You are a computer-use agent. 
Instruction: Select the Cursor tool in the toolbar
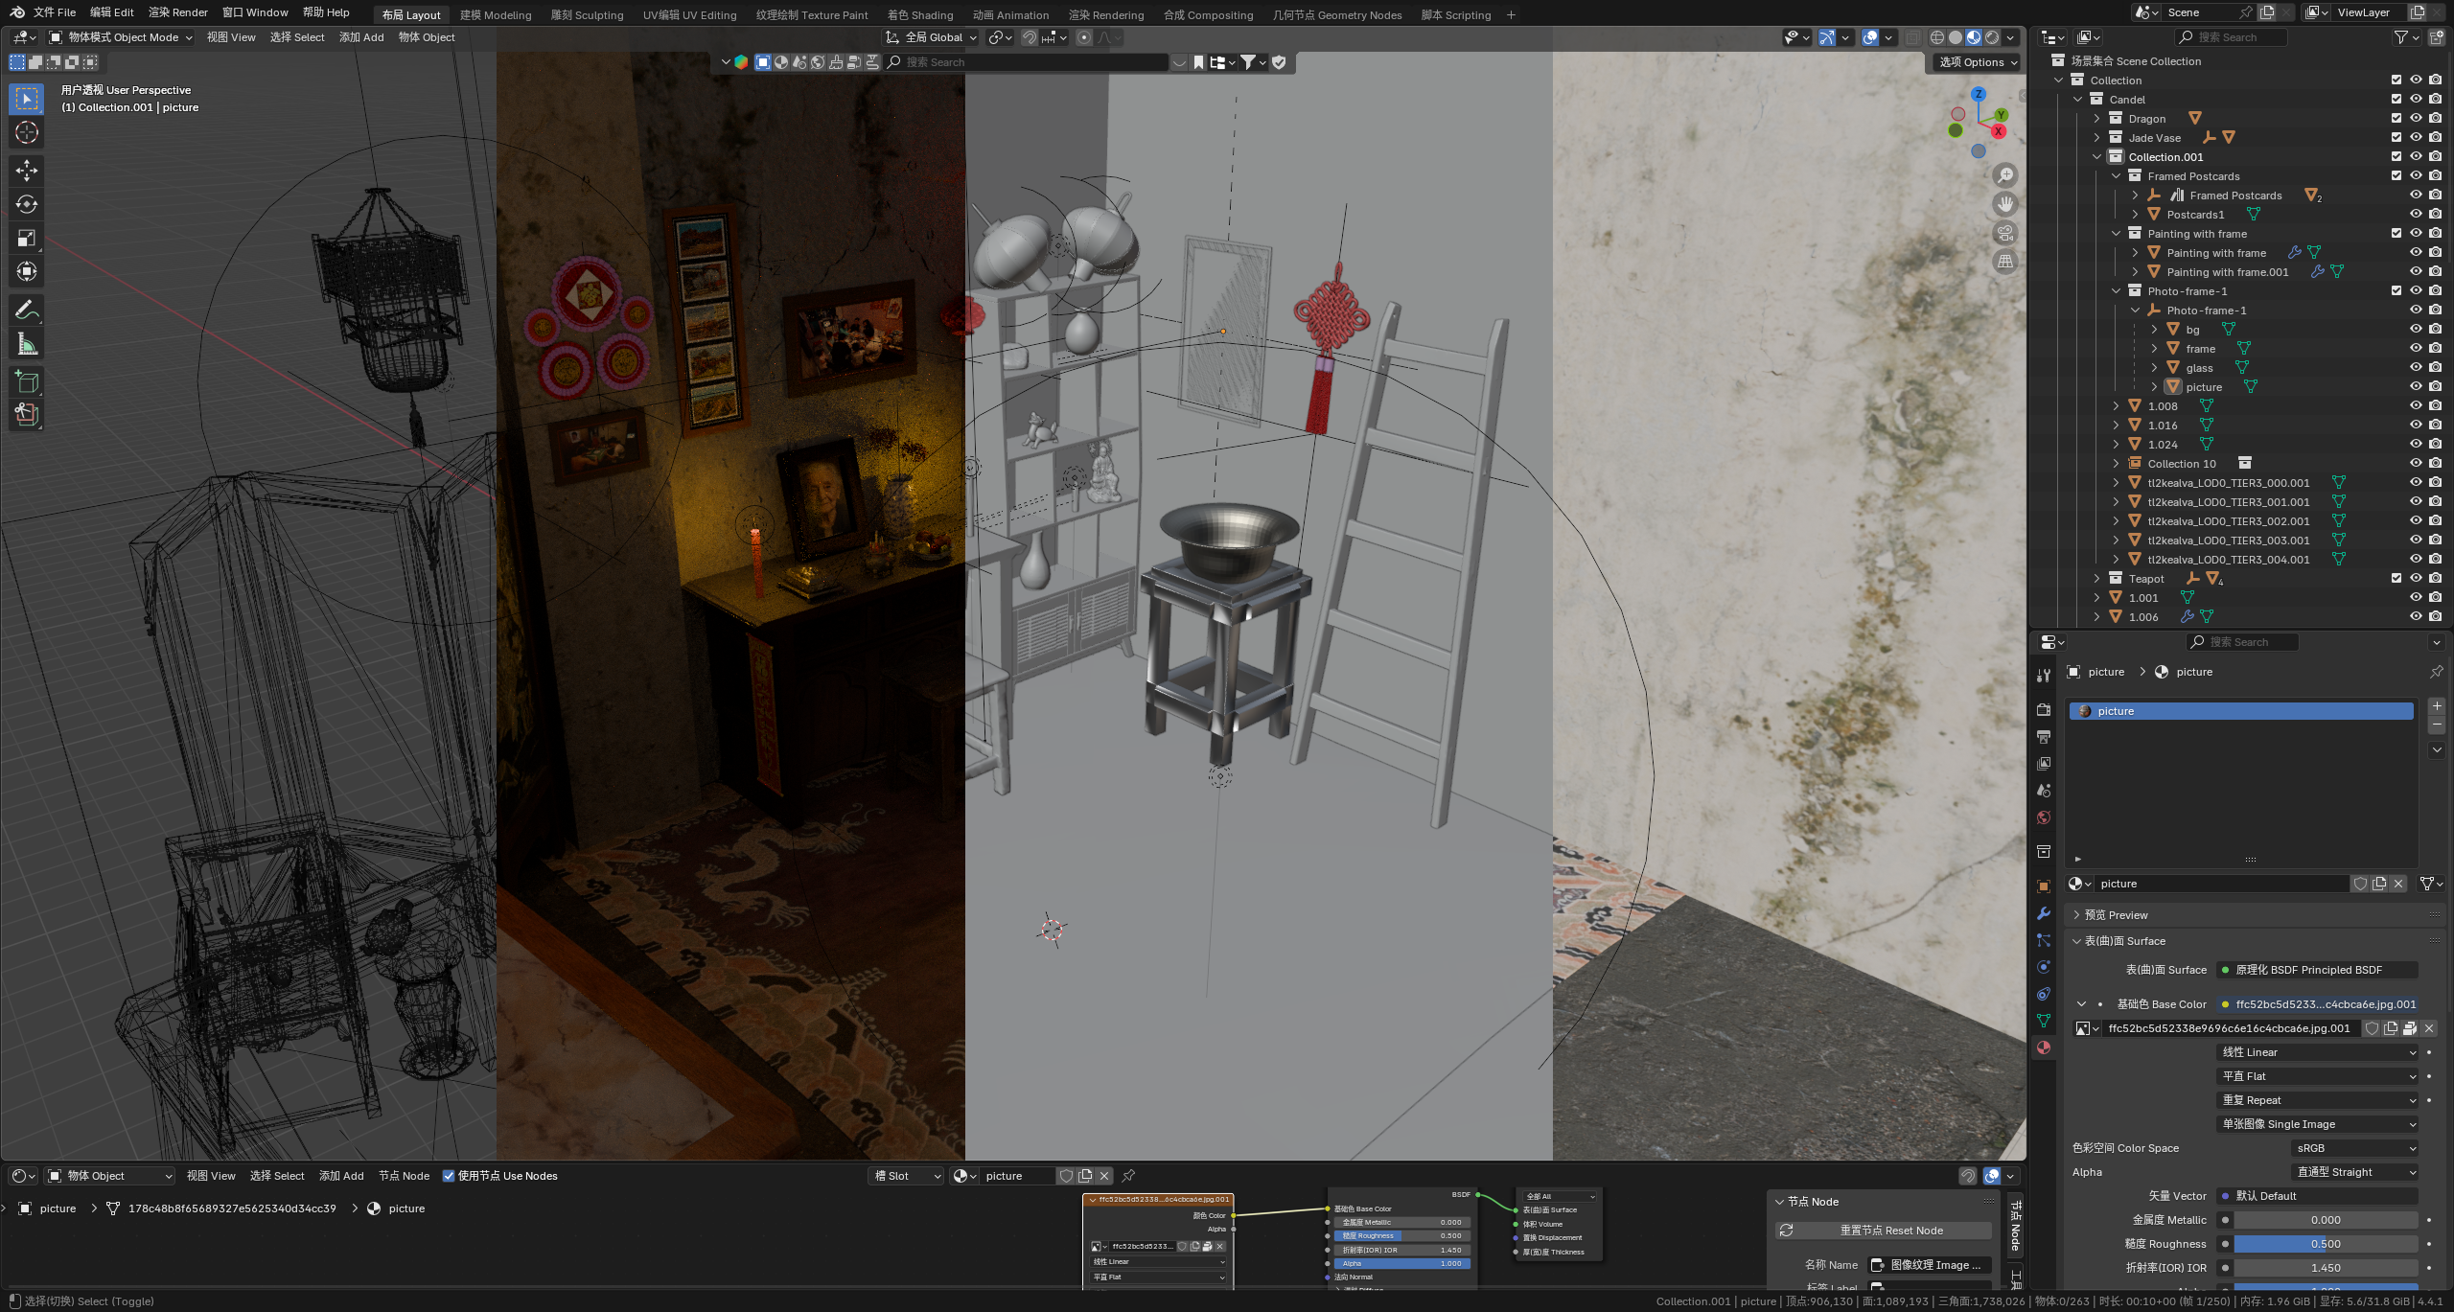pyautogui.click(x=27, y=132)
